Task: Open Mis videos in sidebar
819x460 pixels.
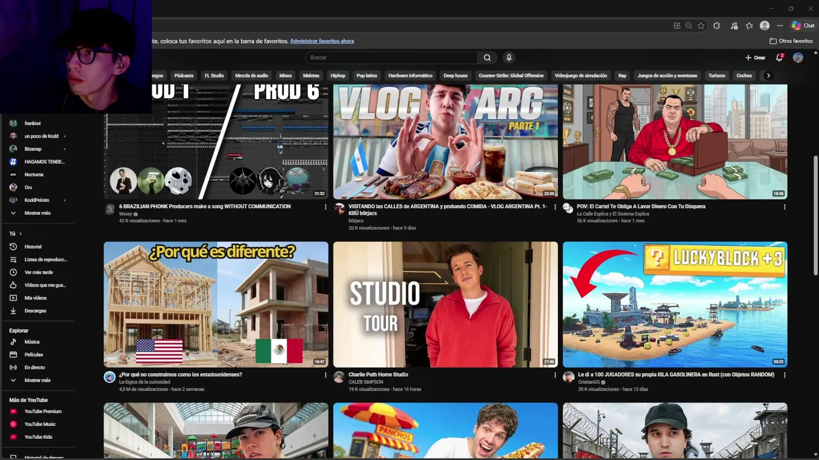Action: pos(35,298)
